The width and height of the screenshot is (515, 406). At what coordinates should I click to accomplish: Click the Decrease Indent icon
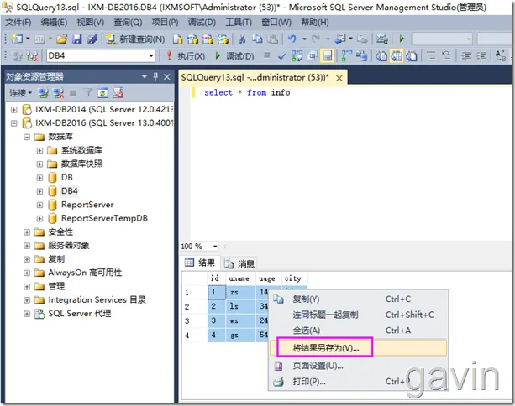[x=466, y=56]
